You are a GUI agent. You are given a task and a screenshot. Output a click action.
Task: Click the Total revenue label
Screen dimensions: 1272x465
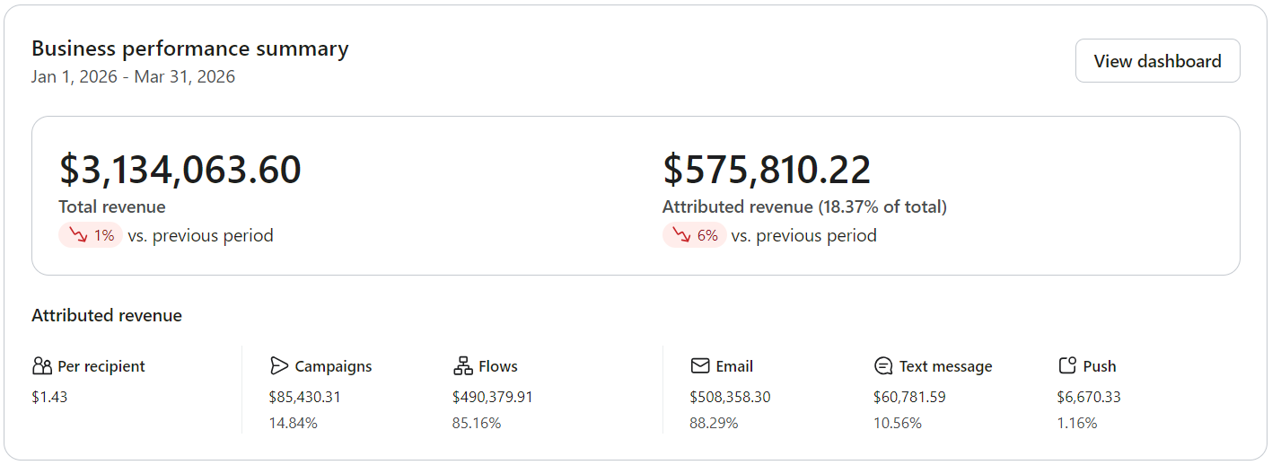tap(112, 207)
